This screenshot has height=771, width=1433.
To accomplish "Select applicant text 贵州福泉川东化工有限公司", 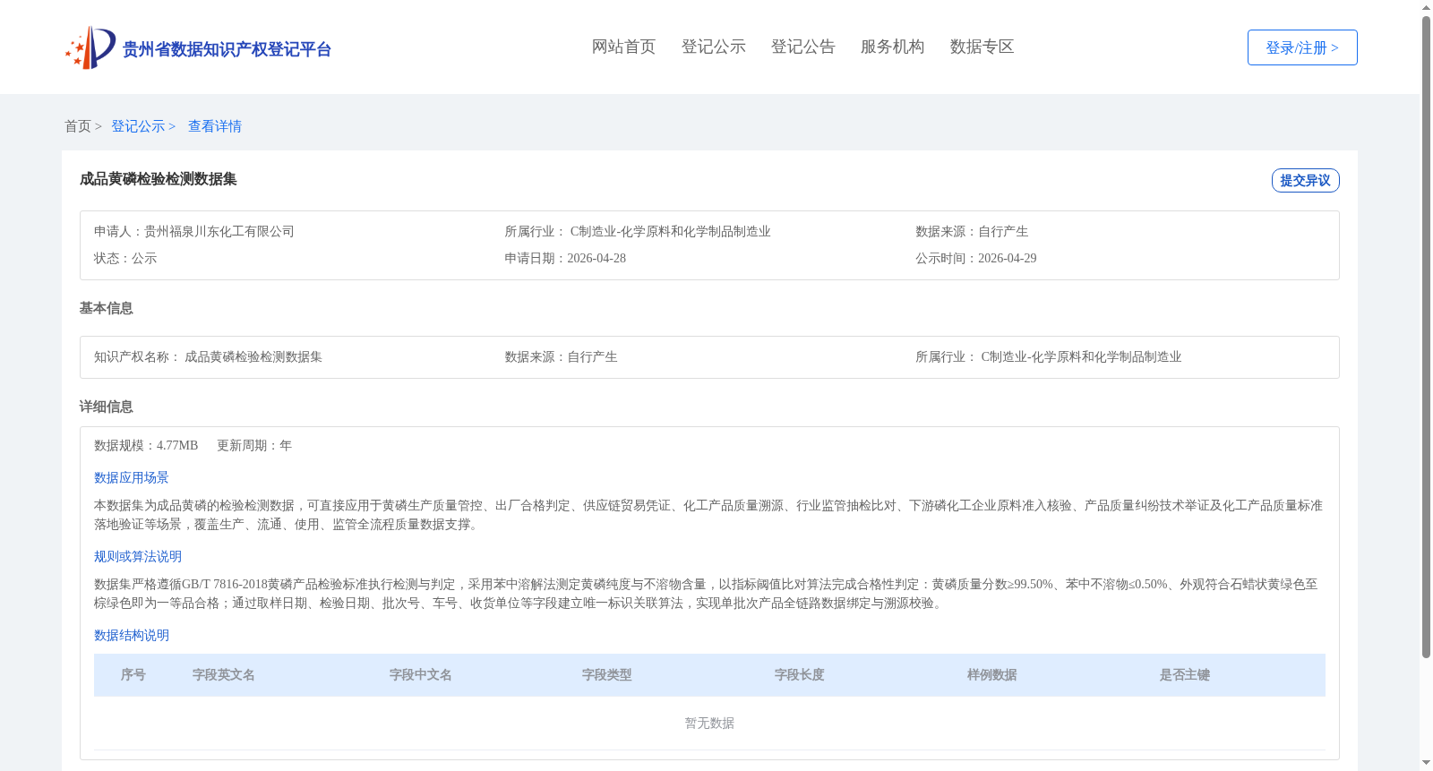I will pyautogui.click(x=219, y=231).
